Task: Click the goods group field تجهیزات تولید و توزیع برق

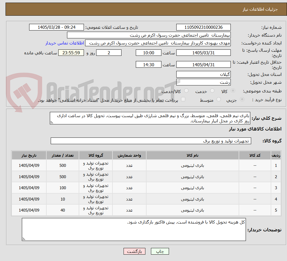Action: [x=151, y=141]
